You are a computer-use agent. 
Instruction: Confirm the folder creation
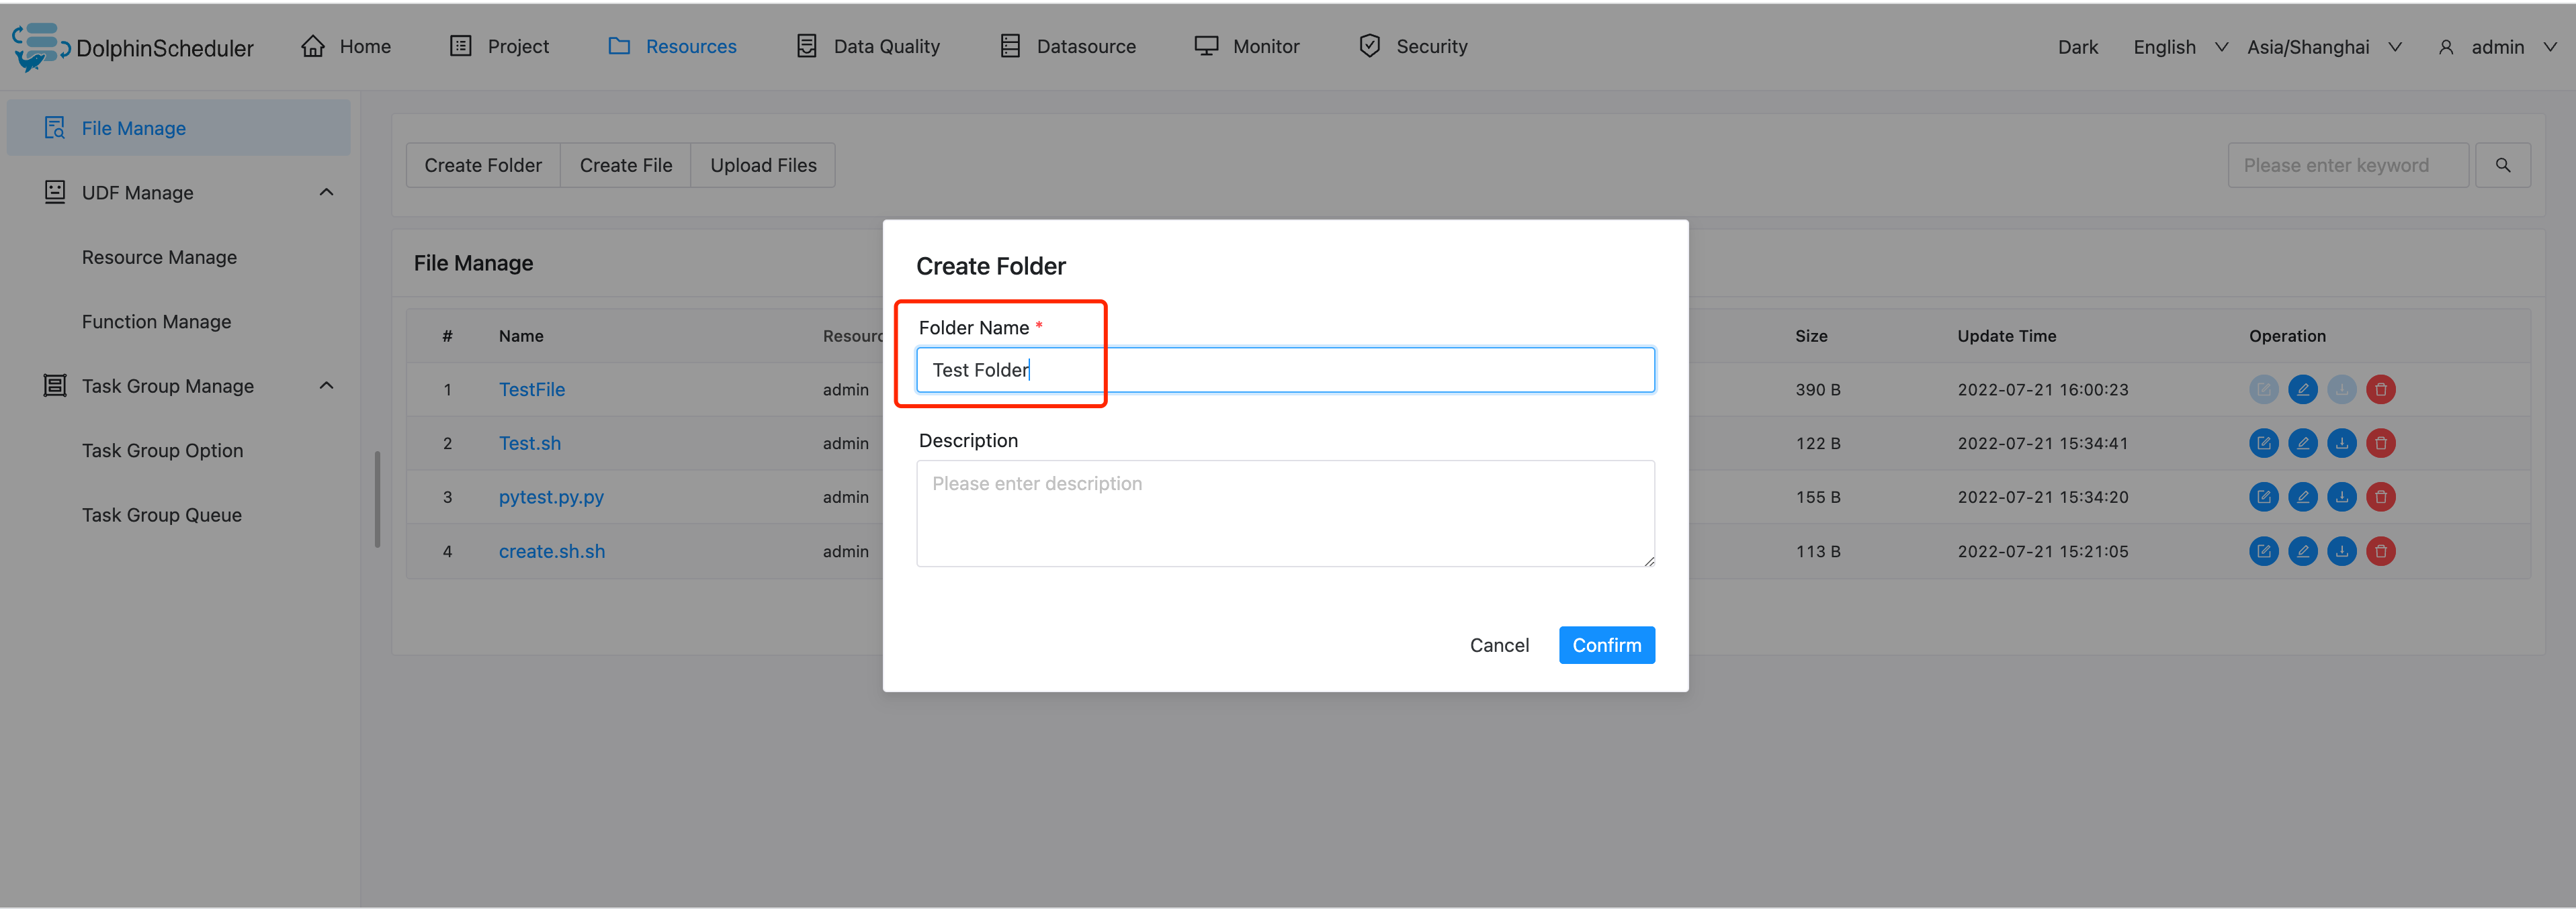point(1605,645)
